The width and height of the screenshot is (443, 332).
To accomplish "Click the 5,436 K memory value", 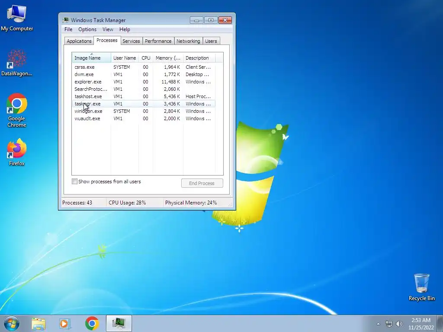I will [x=172, y=96].
